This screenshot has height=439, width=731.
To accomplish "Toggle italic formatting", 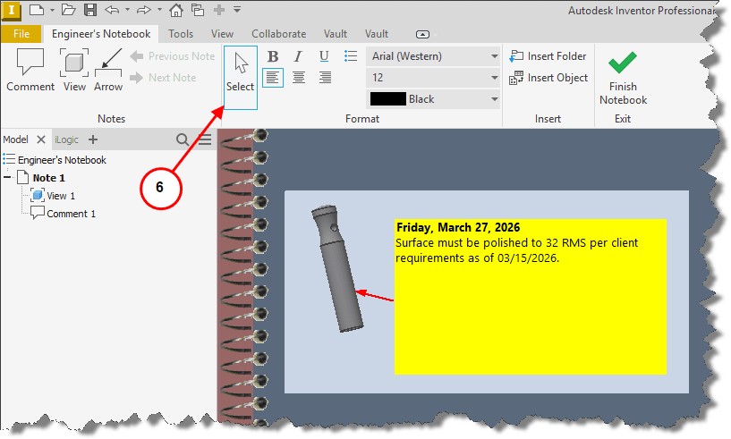I will pyautogui.click(x=298, y=56).
